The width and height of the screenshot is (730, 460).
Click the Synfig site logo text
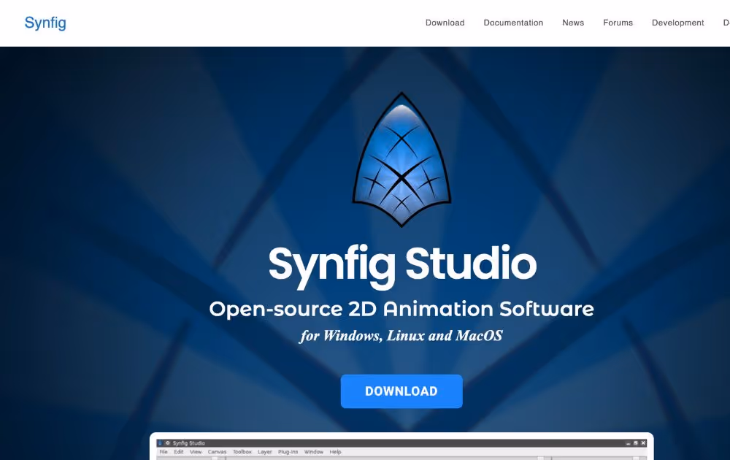(x=45, y=23)
